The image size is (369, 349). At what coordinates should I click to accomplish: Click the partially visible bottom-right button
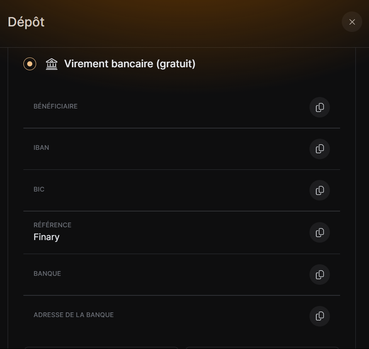point(262,348)
